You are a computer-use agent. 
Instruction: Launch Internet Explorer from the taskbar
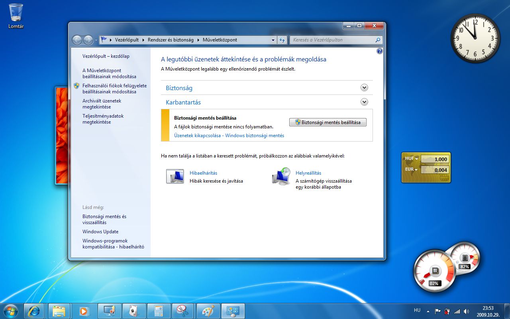pyautogui.click(x=34, y=311)
